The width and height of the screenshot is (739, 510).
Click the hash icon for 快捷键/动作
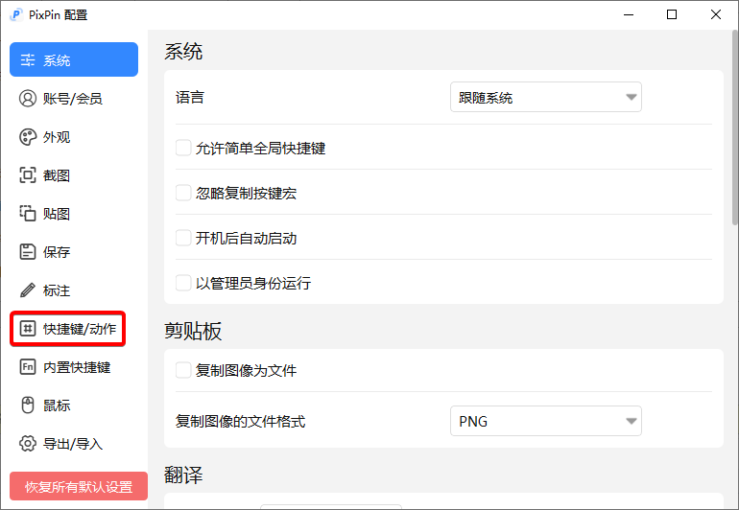tap(27, 329)
